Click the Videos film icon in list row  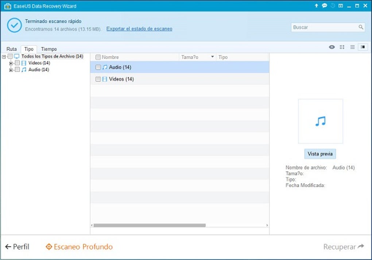click(105, 79)
